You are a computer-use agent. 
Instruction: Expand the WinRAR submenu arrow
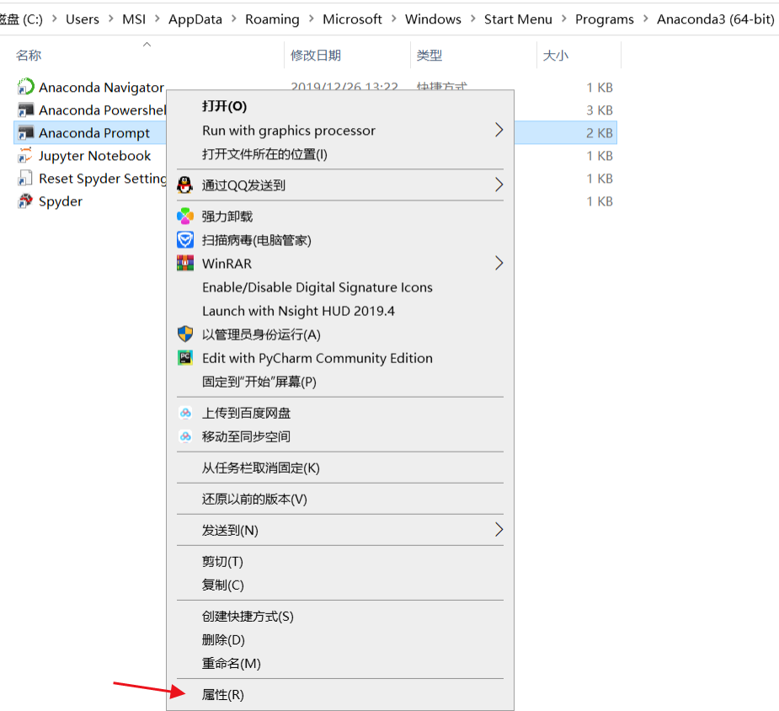pyautogui.click(x=499, y=264)
